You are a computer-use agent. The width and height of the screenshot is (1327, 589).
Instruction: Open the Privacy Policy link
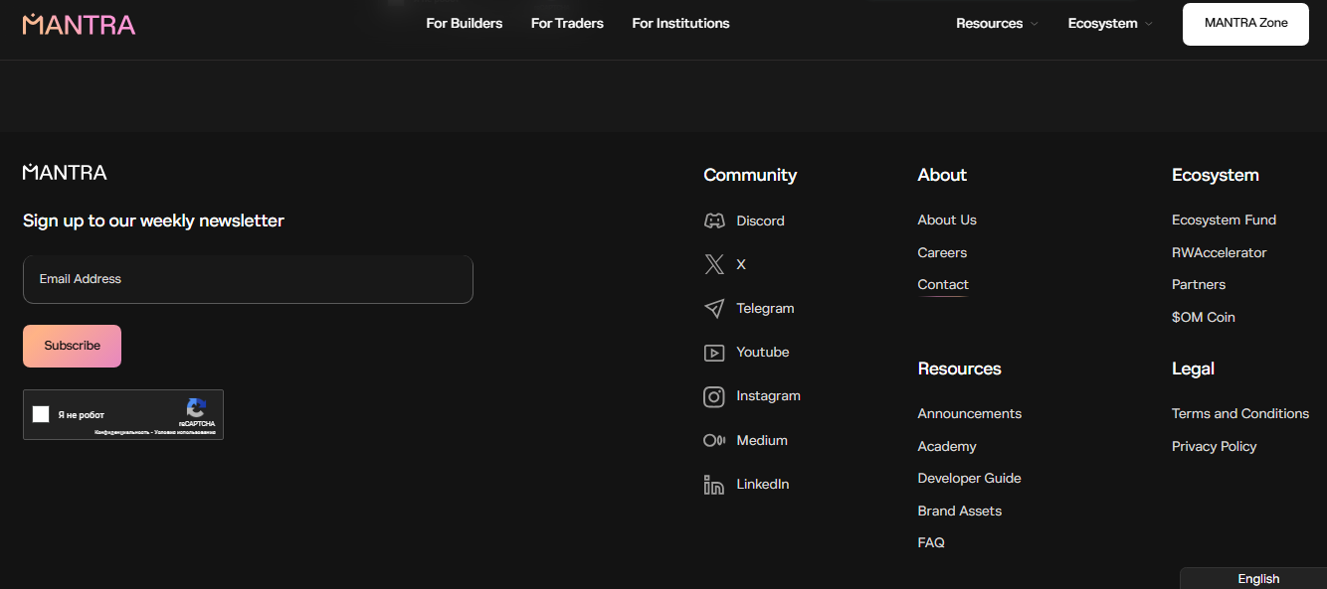1214,446
